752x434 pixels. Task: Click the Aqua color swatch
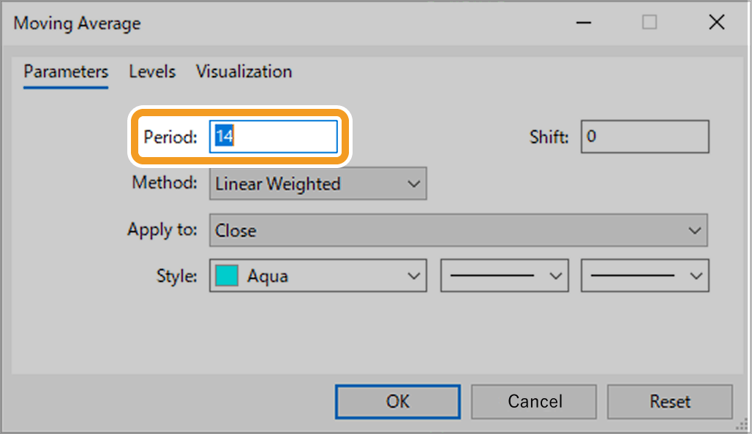[x=228, y=276]
